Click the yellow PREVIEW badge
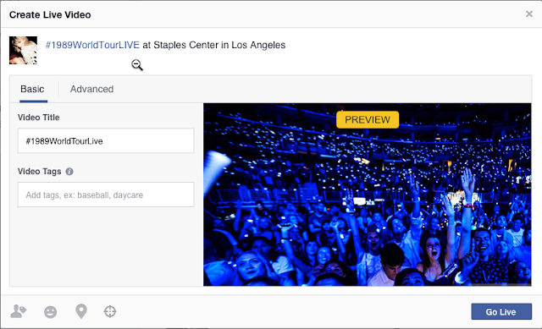Viewport: 542px width, 329px height. 368,120
